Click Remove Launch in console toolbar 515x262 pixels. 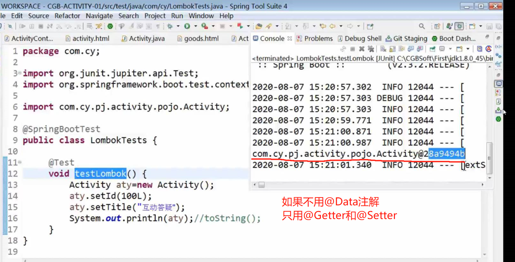coord(362,49)
